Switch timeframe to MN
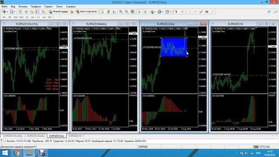This screenshot has width=279, height=157. click(x=50, y=17)
